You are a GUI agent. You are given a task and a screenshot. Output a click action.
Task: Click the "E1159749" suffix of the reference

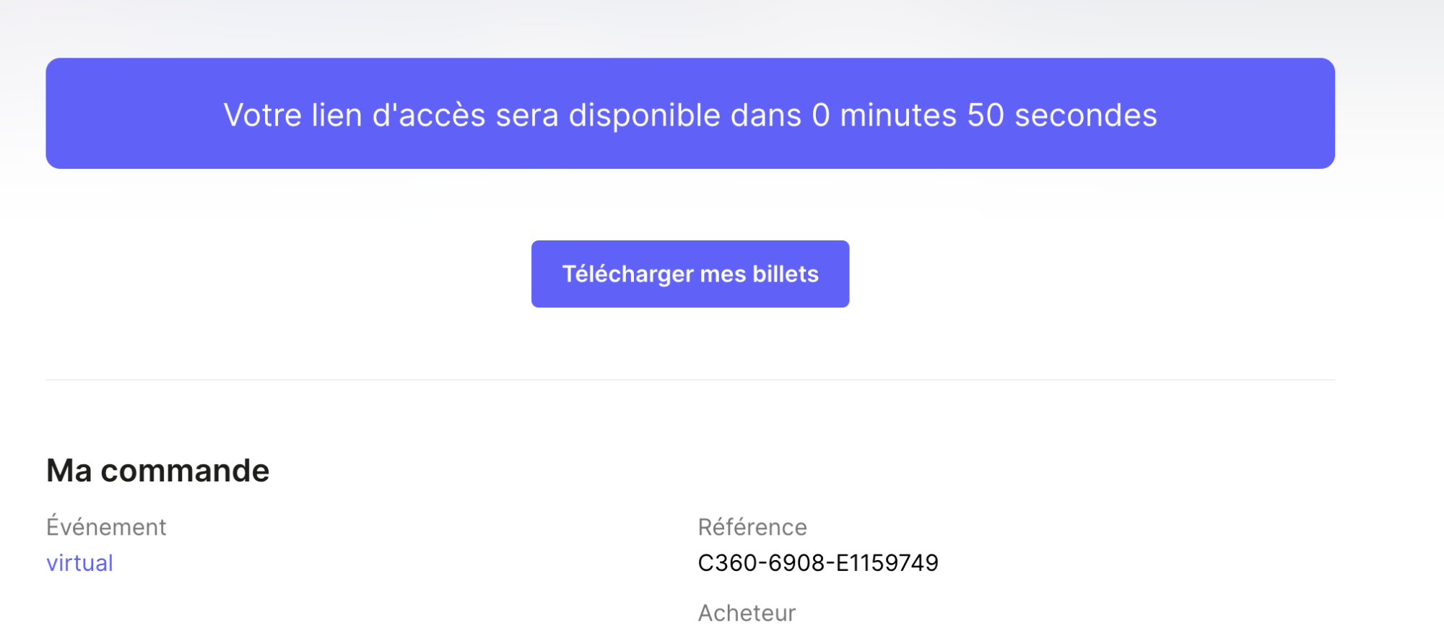(887, 563)
